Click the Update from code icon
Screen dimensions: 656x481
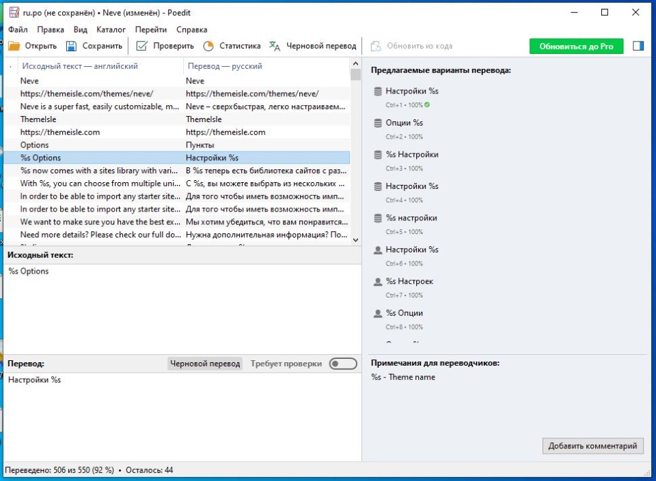(375, 46)
